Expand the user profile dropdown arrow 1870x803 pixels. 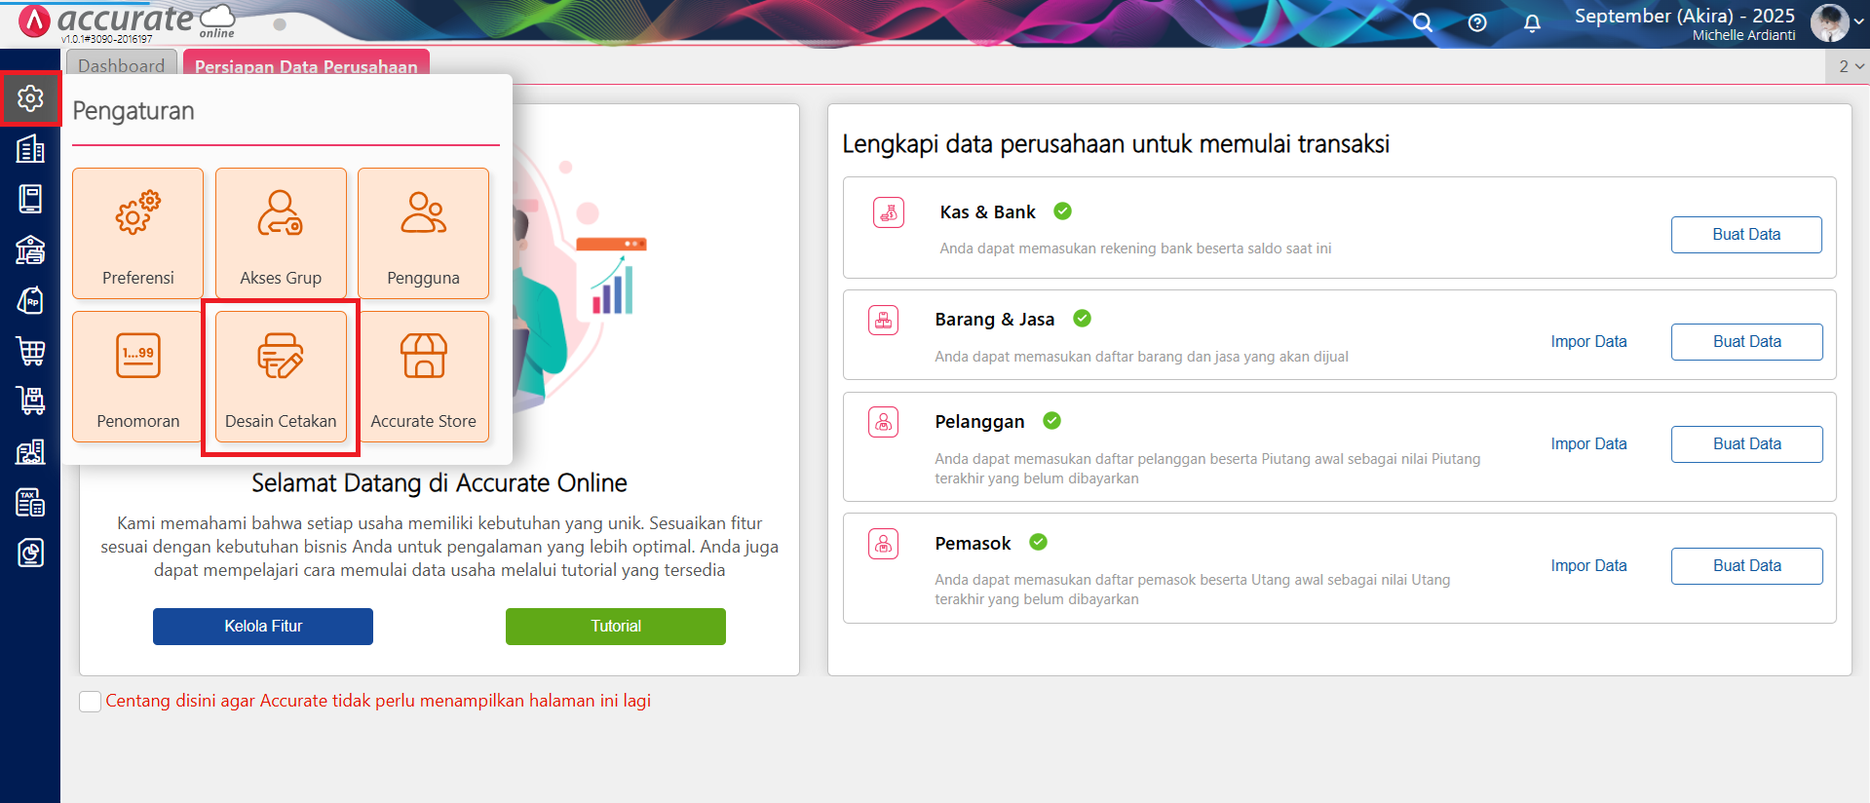tap(1858, 21)
